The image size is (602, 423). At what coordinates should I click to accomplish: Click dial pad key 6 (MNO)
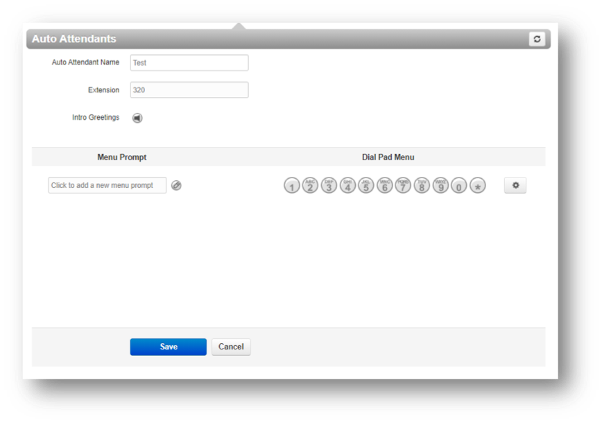tap(385, 186)
